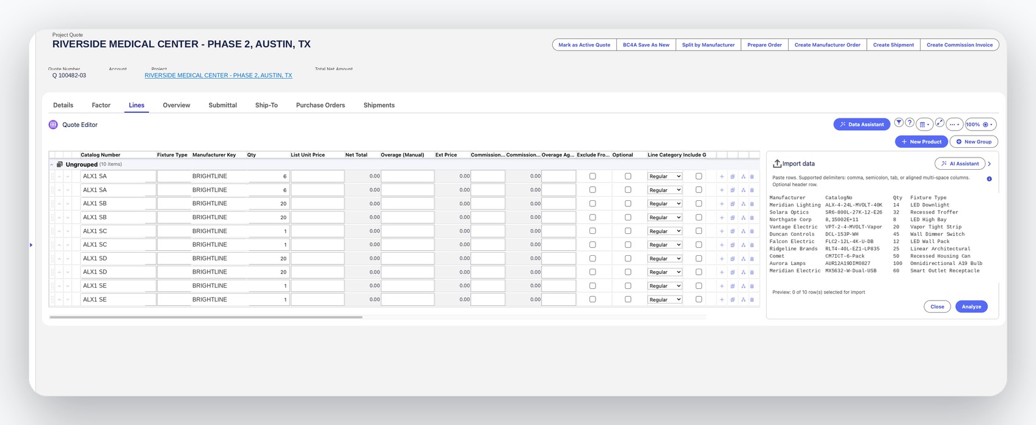Click the expand fullscreen arrows icon
1036x425 pixels.
point(939,123)
